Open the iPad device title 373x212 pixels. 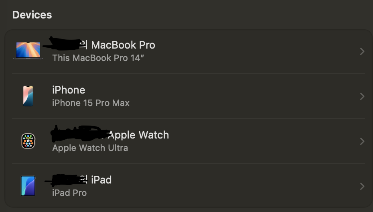click(101, 180)
